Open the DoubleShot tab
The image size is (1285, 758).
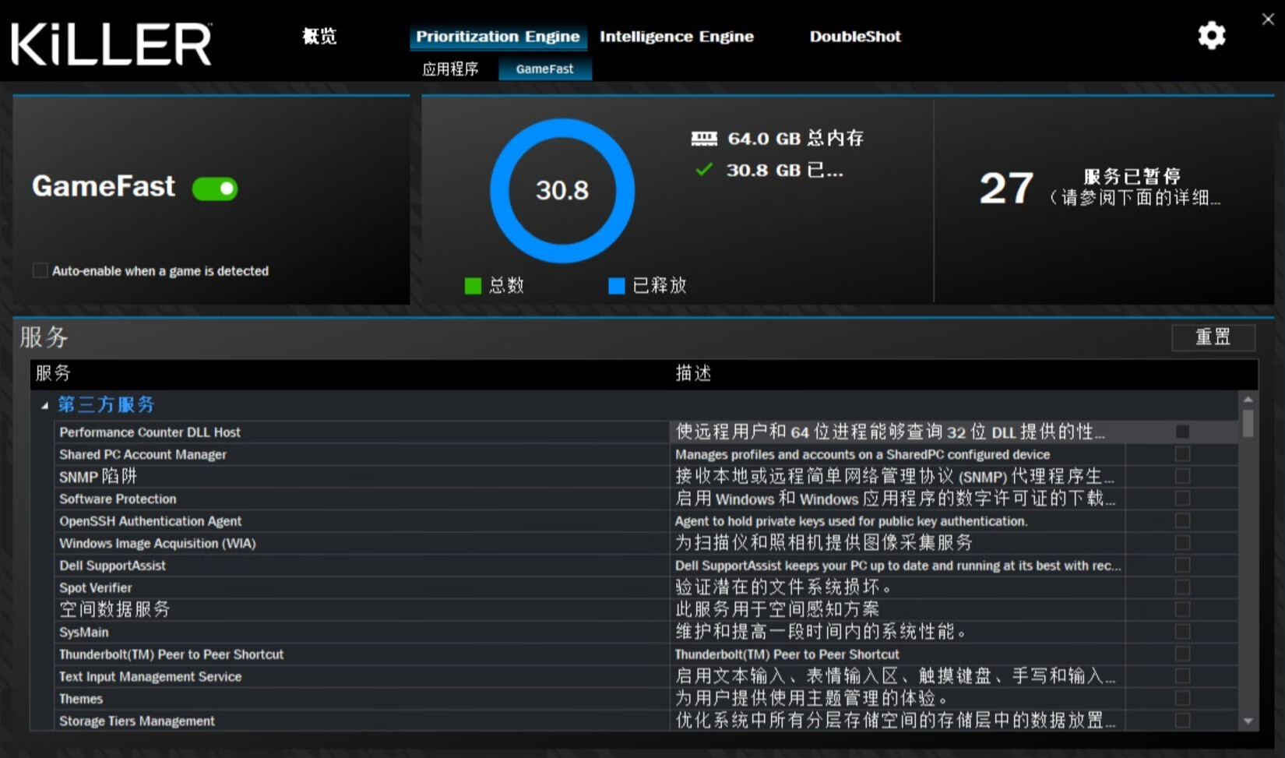(855, 36)
